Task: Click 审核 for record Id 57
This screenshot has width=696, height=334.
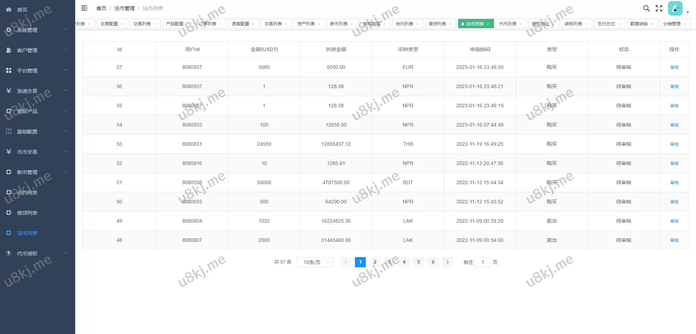Action: pyautogui.click(x=674, y=67)
